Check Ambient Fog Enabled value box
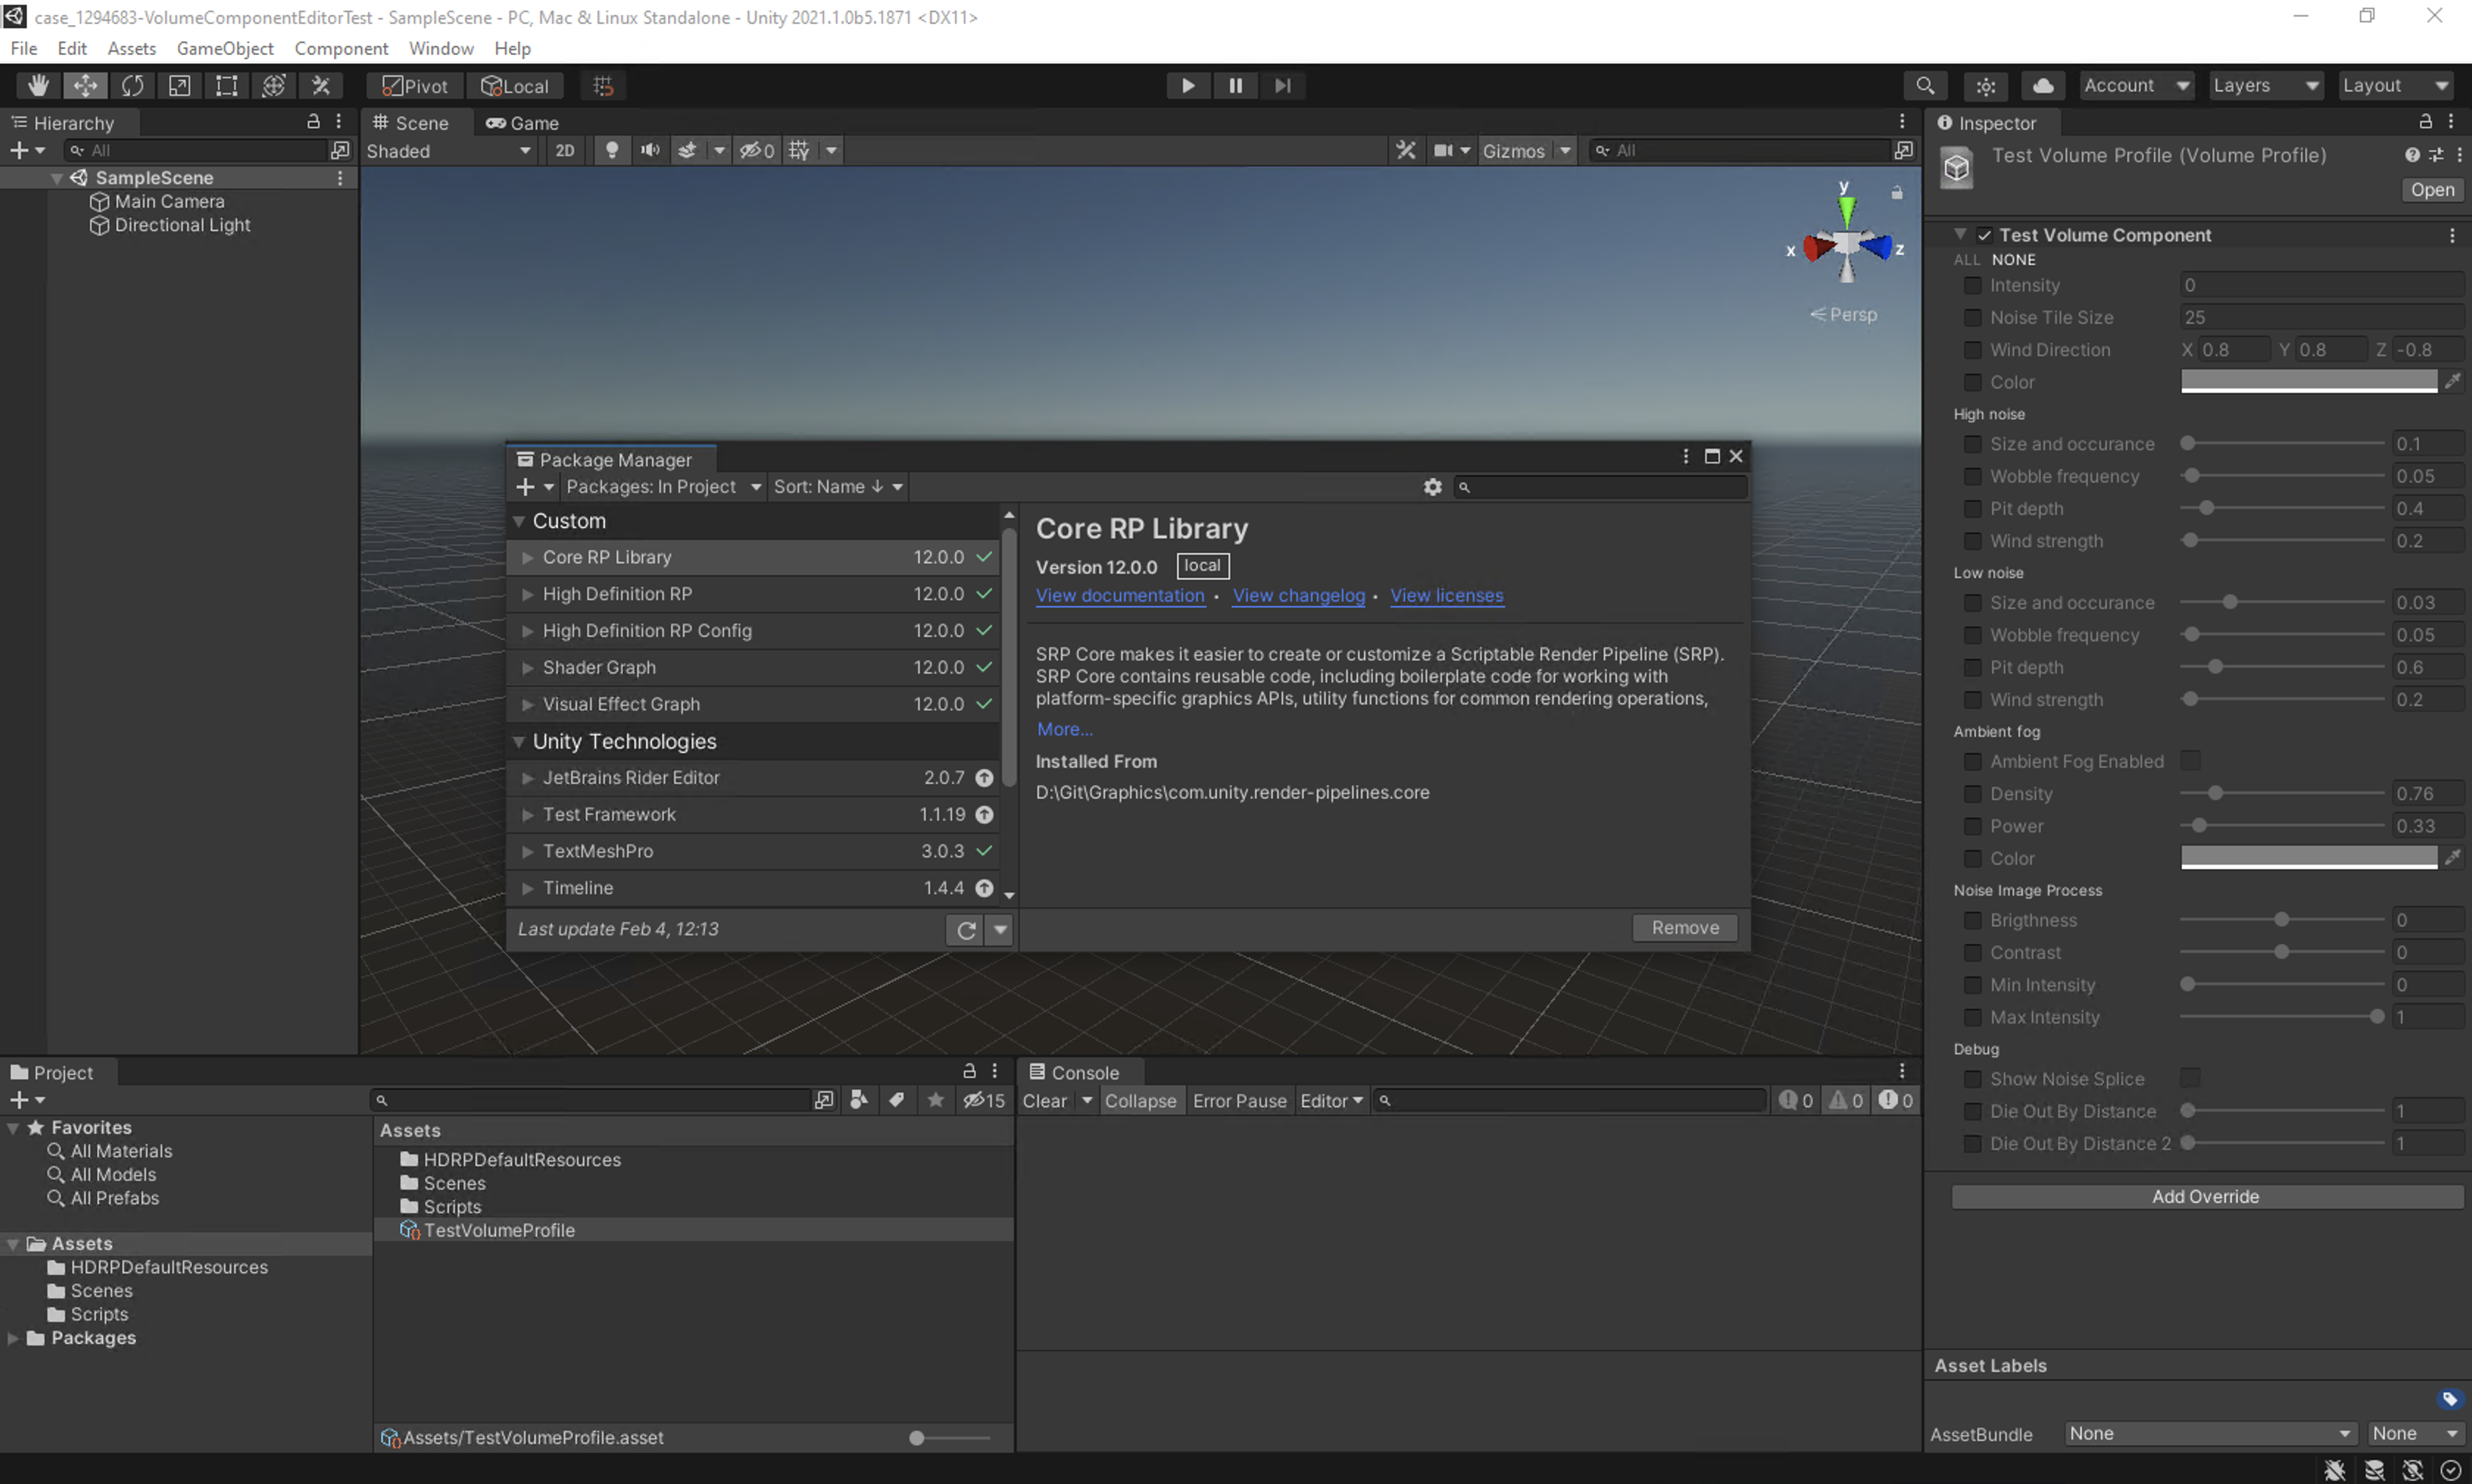 pyautogui.click(x=2190, y=761)
